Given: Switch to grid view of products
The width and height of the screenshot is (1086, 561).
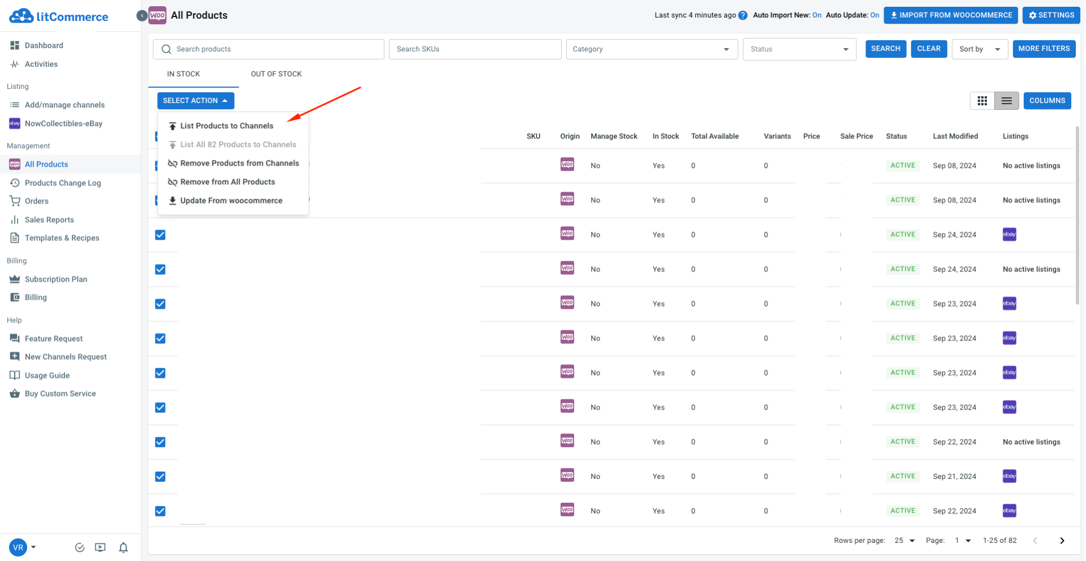Looking at the screenshot, I should pyautogui.click(x=982, y=101).
